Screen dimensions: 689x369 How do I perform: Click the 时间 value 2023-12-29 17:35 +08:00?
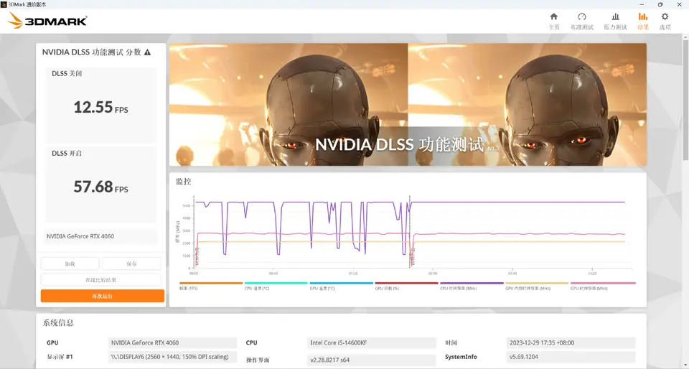(571, 342)
